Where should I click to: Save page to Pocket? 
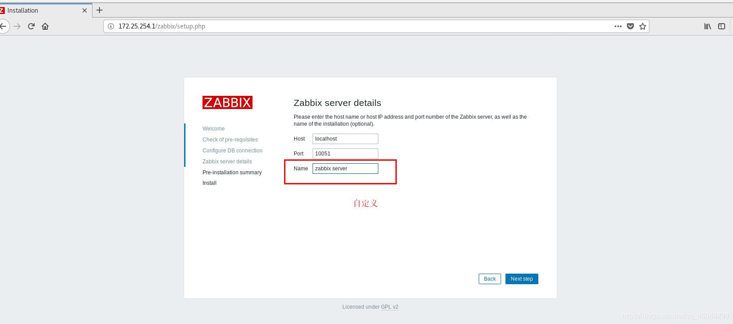(x=630, y=26)
